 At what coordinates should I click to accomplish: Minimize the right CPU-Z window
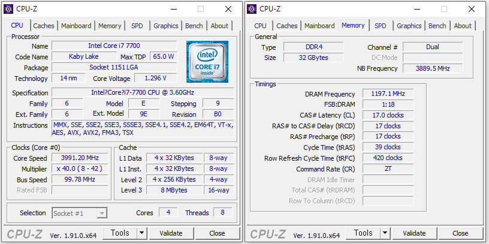click(417, 9)
